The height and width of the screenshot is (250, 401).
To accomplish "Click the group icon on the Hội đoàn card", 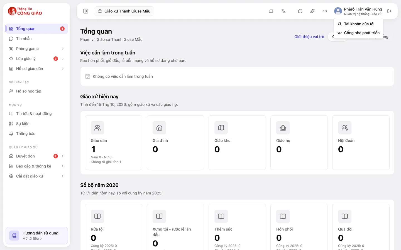I will point(345,128).
